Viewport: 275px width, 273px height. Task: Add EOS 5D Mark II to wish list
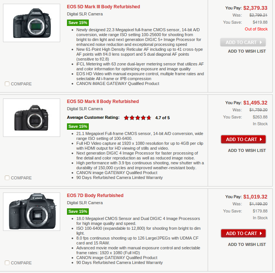247,150
